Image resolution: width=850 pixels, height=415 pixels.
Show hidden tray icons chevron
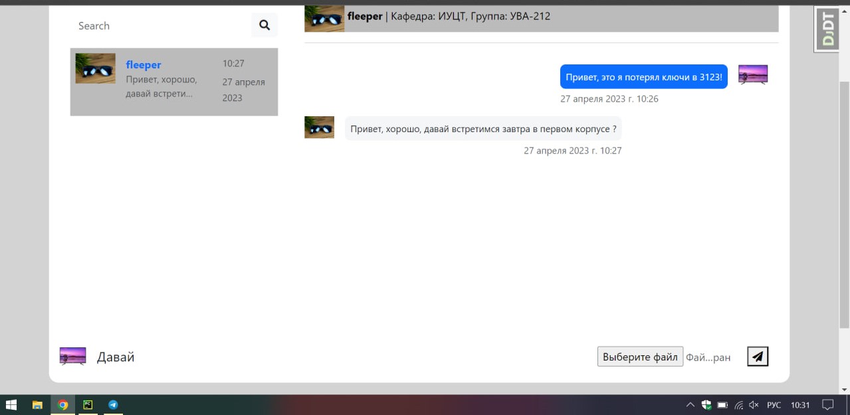pos(690,405)
